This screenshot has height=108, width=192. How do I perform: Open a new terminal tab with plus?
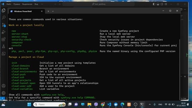[48, 11]
